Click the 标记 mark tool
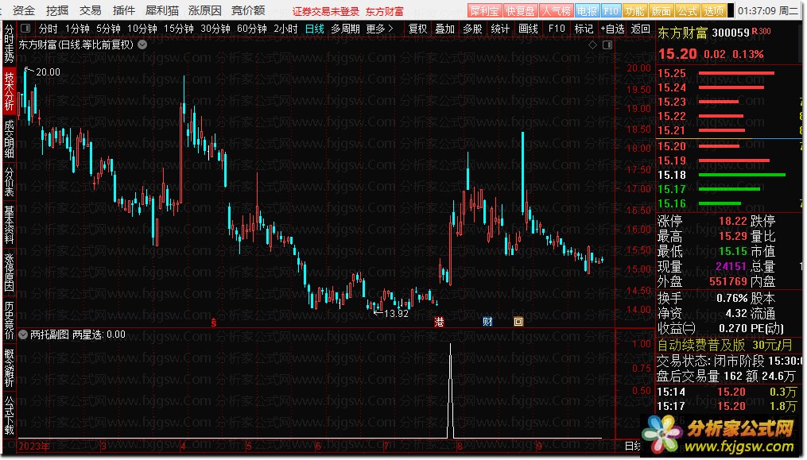The image size is (807, 460). pyautogui.click(x=584, y=29)
